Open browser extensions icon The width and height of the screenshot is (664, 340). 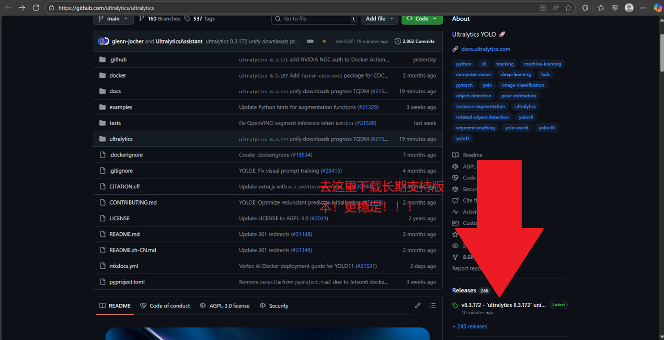point(585,8)
